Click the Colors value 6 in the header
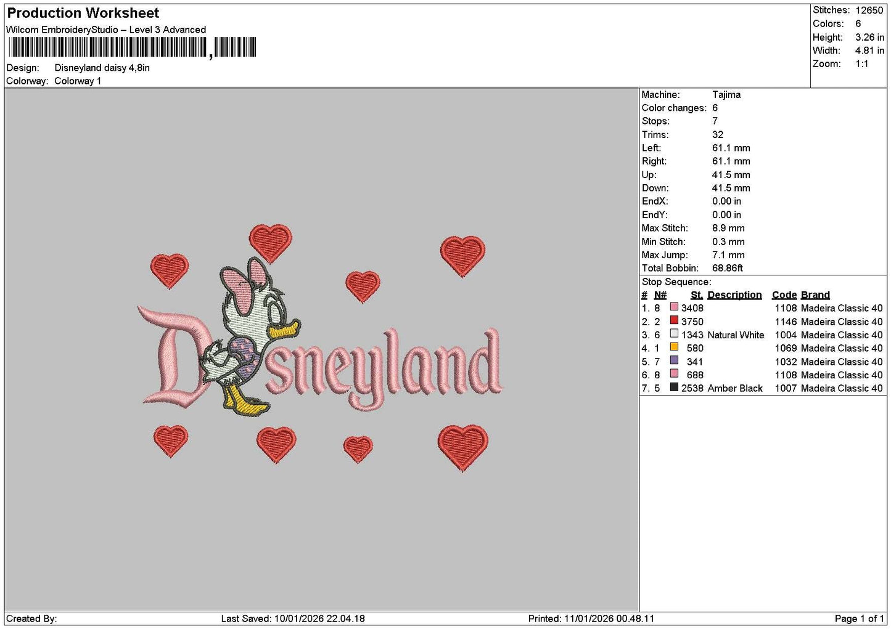Screen dimensions: 891x629 click(x=858, y=23)
